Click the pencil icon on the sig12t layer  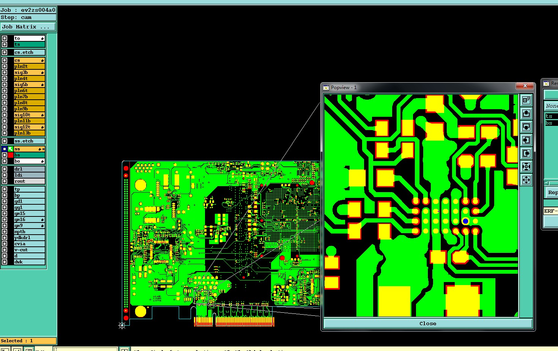click(43, 127)
